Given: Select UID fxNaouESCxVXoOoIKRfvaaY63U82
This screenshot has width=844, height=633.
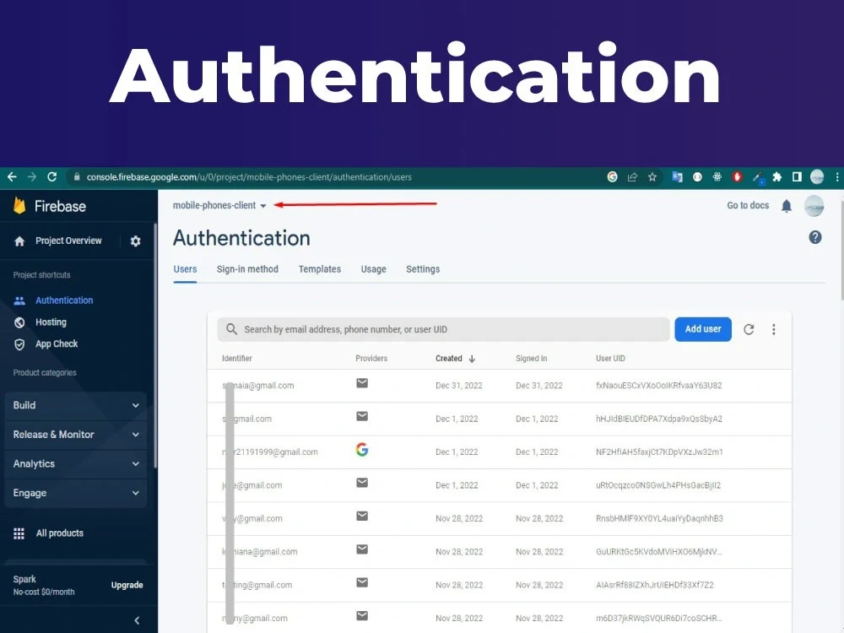Looking at the screenshot, I should tap(659, 386).
